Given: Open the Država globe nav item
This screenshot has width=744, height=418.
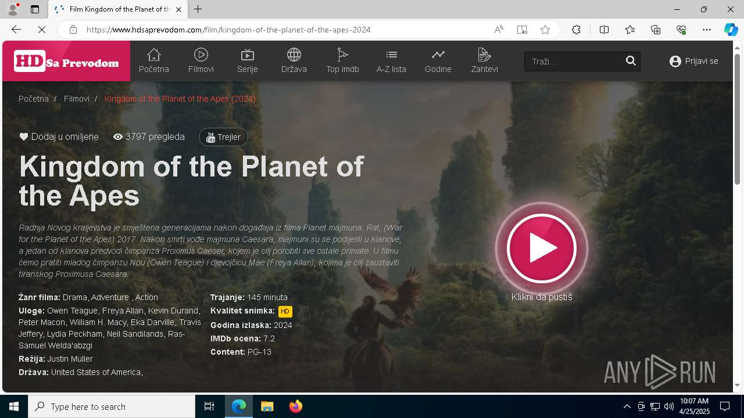Looking at the screenshot, I should (294, 61).
